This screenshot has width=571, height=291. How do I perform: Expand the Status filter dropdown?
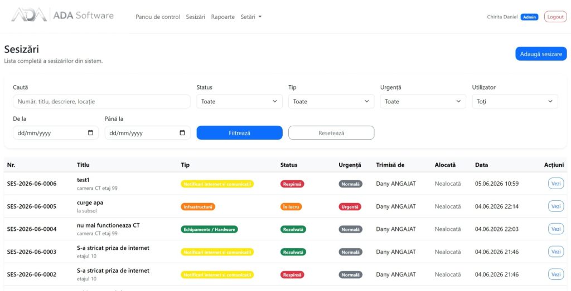[239, 102]
